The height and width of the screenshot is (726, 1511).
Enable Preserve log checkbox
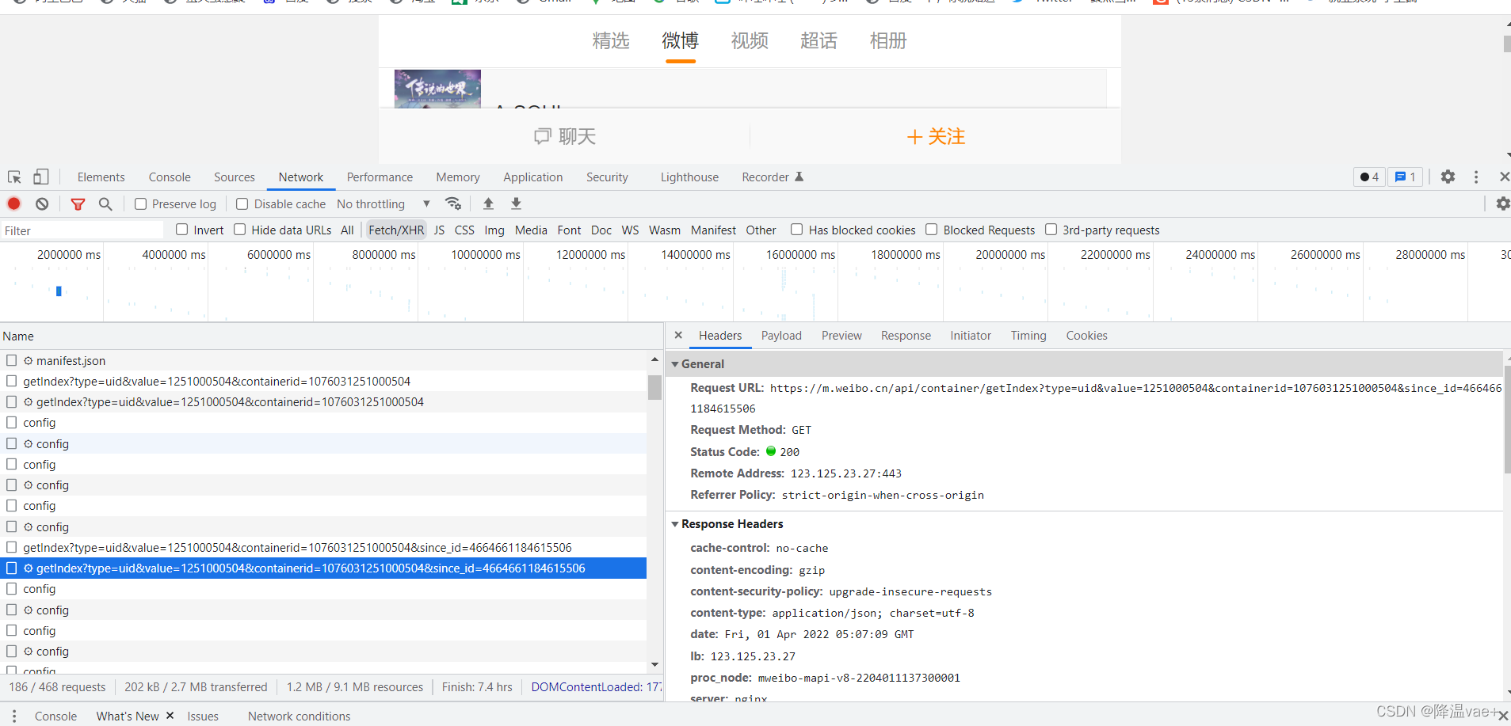pyautogui.click(x=141, y=204)
